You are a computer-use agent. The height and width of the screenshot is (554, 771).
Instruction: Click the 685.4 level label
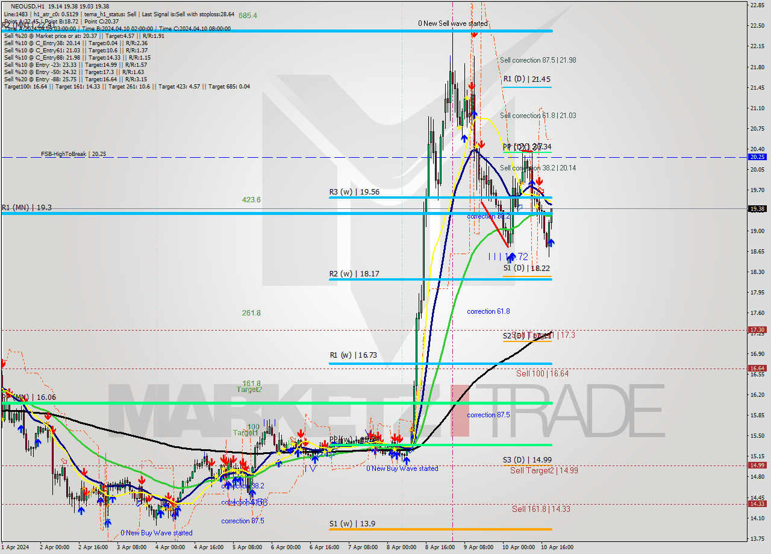pyautogui.click(x=248, y=16)
